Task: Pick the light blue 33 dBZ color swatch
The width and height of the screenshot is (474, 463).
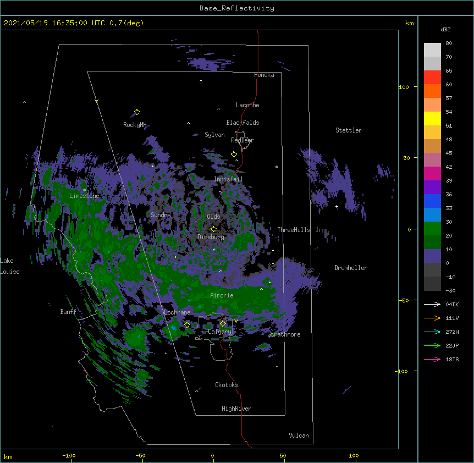Action: tap(432, 215)
